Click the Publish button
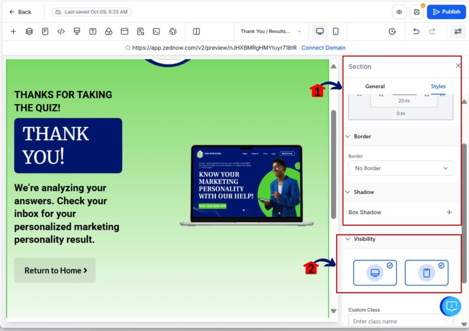 446,12
